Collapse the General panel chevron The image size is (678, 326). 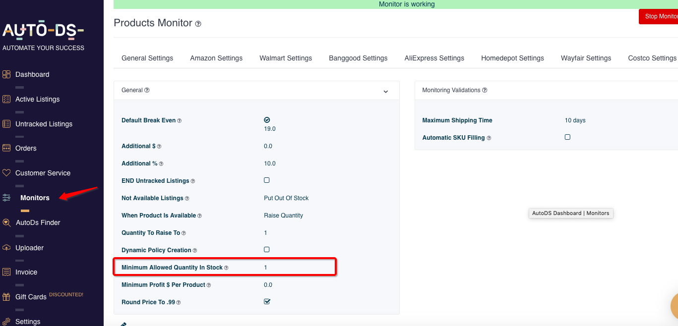coord(386,92)
